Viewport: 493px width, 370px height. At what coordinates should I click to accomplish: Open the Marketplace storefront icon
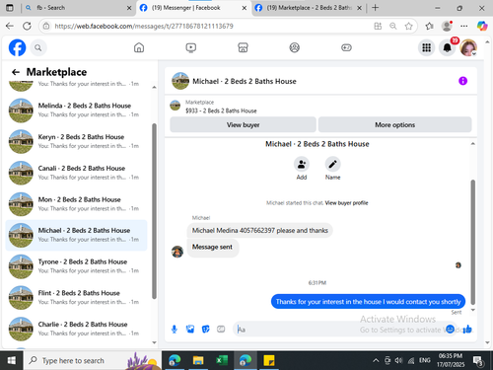point(243,47)
